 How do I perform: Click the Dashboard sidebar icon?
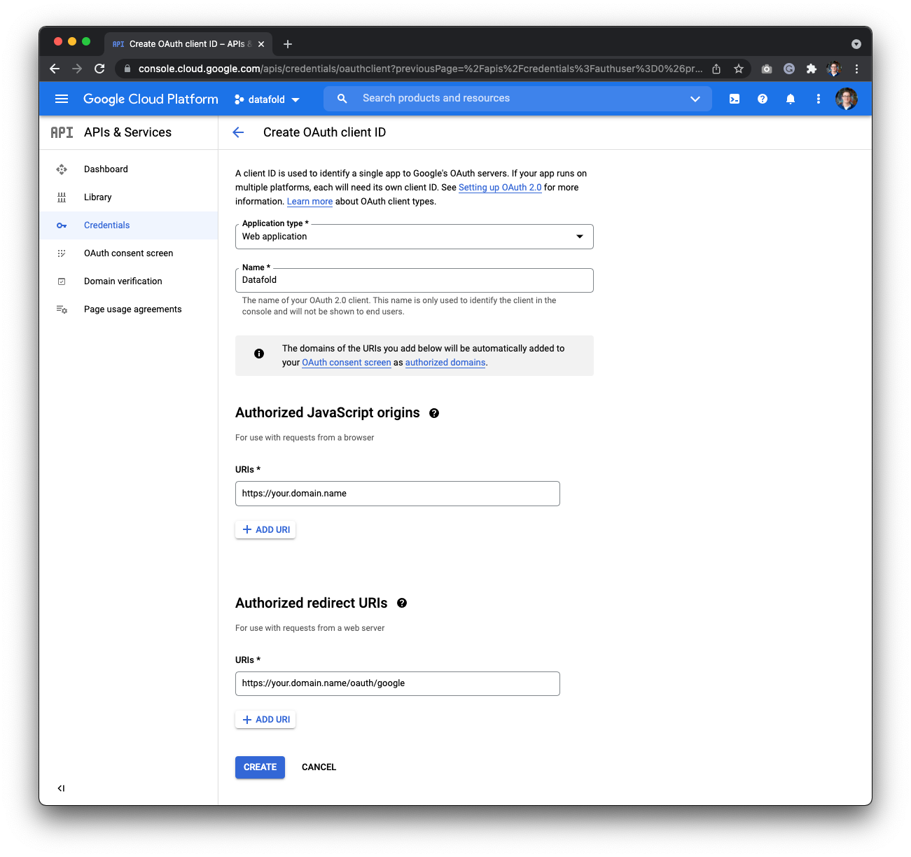[62, 169]
